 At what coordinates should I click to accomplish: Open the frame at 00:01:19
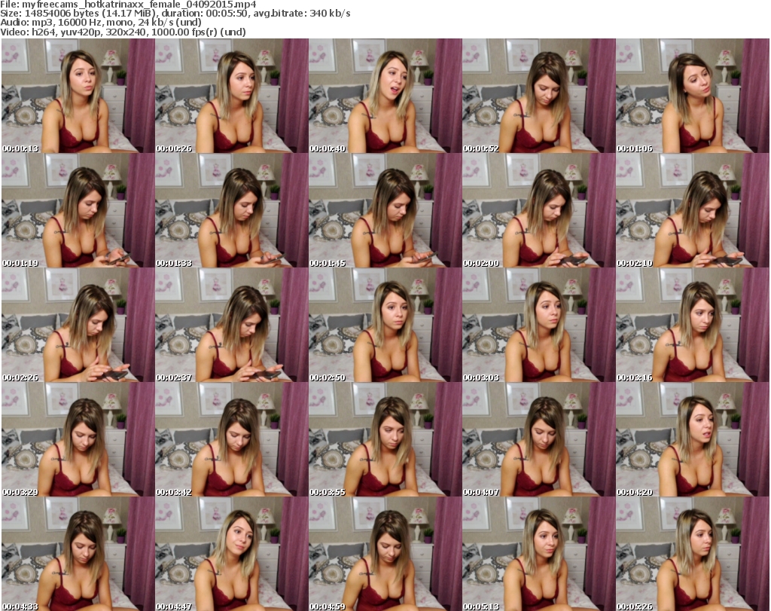click(x=78, y=210)
